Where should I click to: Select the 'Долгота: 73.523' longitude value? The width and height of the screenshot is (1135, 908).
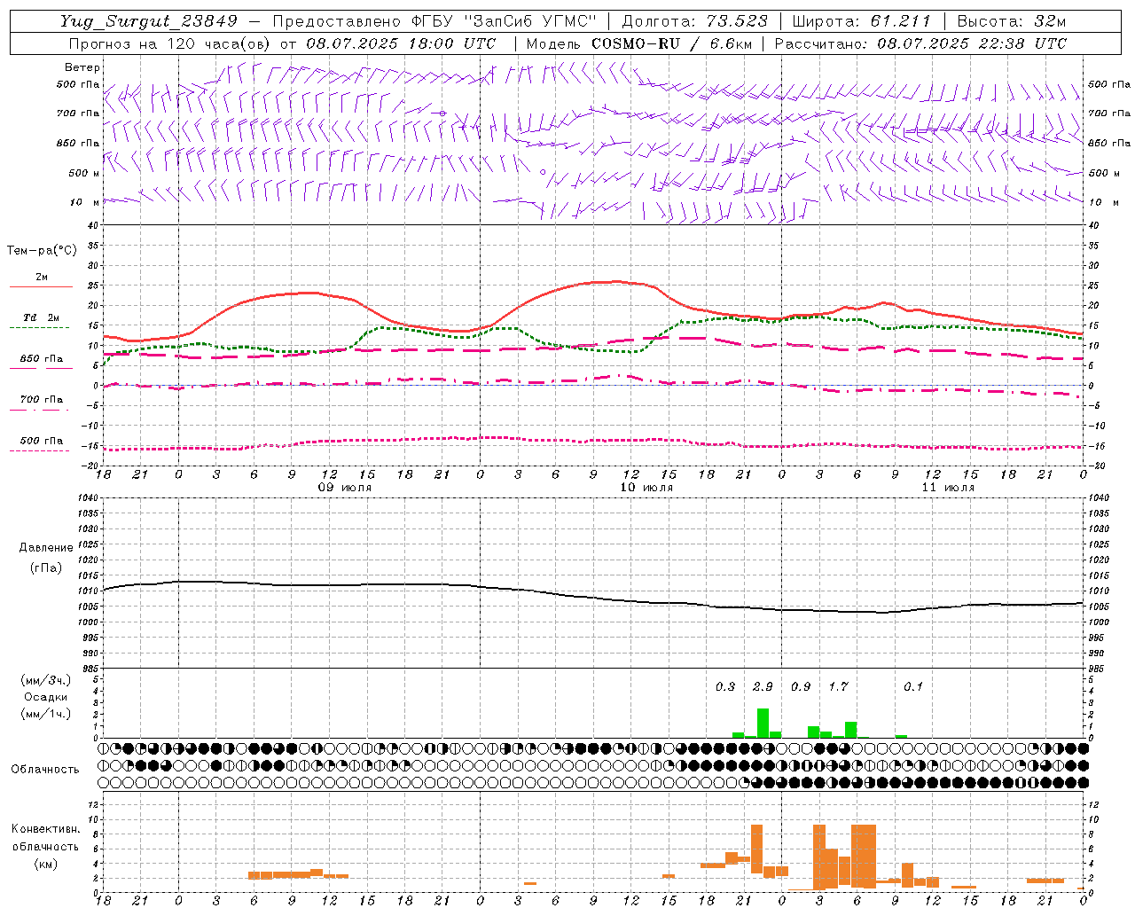coord(695,21)
